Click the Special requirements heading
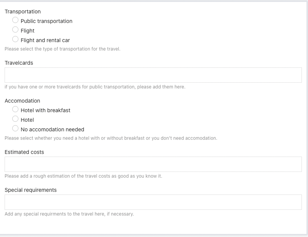The height and width of the screenshot is (237, 308). point(30,190)
